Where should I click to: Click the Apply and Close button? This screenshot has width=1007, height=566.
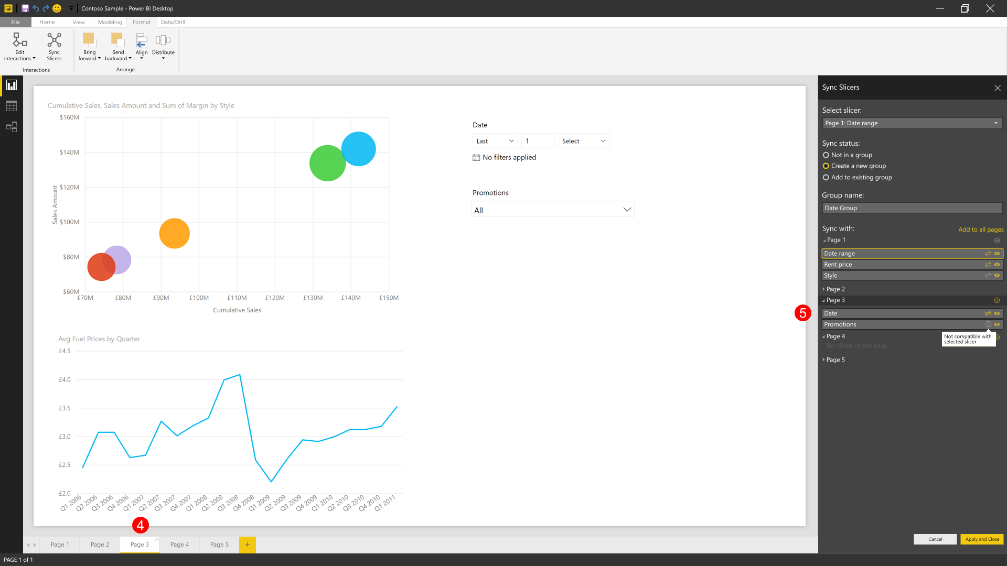(x=982, y=539)
